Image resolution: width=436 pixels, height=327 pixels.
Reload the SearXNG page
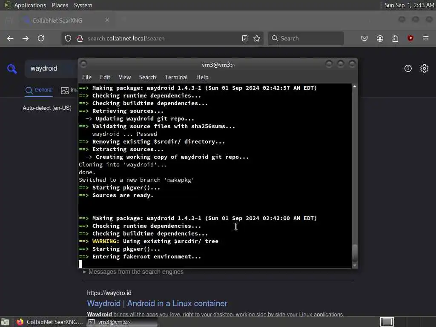point(41,38)
